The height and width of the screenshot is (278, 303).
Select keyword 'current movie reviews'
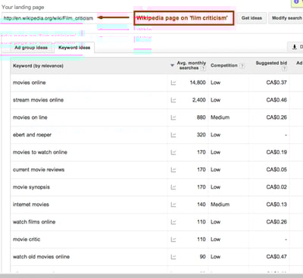(39, 170)
